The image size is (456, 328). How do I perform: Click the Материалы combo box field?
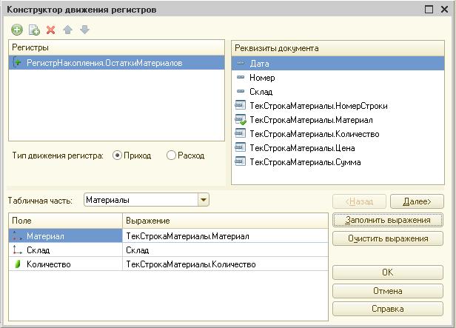click(x=141, y=200)
